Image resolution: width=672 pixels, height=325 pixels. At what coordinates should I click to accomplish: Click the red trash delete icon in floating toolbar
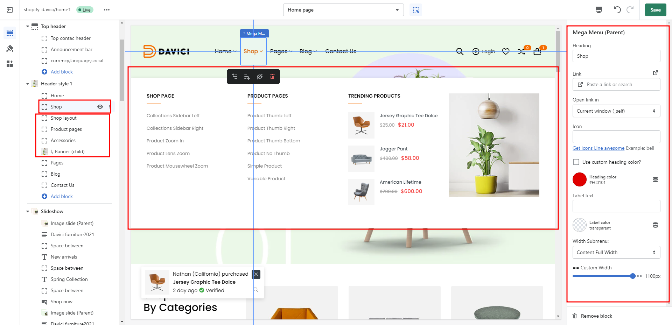click(272, 77)
